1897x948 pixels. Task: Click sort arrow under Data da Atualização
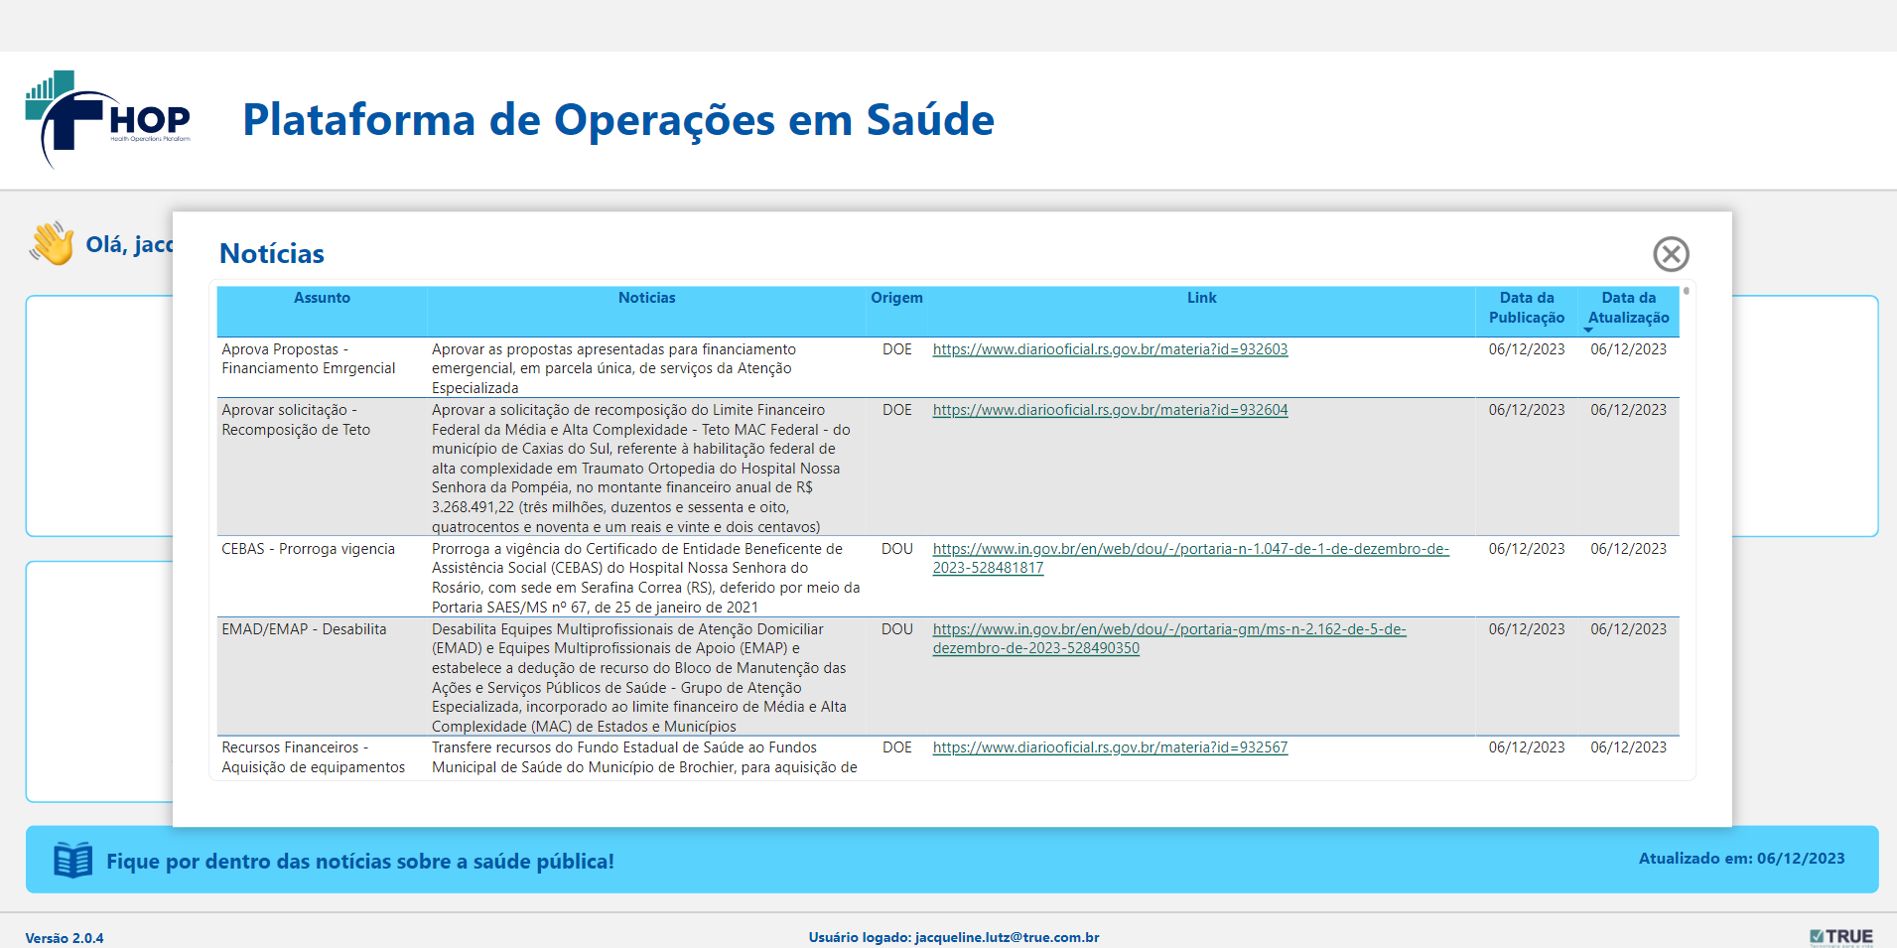tap(1588, 331)
